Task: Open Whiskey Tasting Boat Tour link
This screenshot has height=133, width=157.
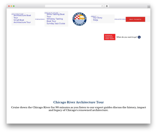Action: tap(55, 20)
